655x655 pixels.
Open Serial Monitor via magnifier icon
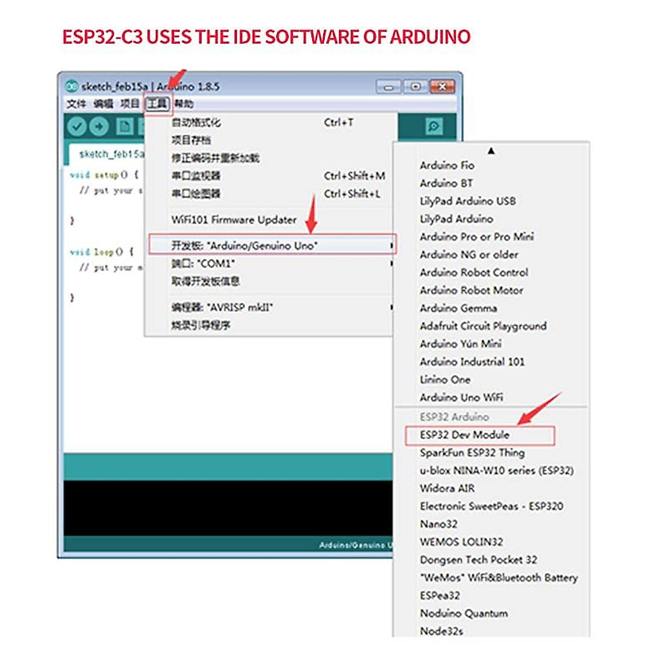click(x=433, y=127)
